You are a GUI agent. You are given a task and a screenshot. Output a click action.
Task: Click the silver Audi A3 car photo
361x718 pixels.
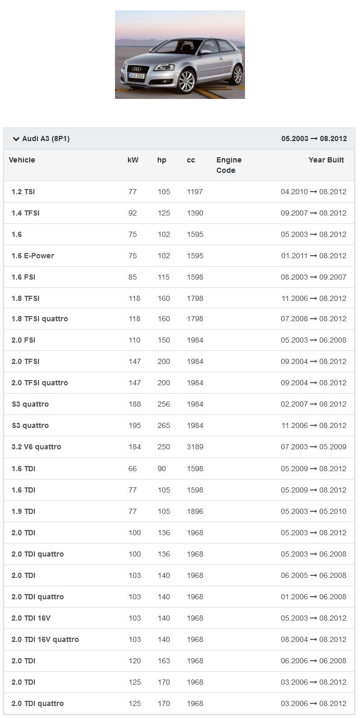point(179,55)
